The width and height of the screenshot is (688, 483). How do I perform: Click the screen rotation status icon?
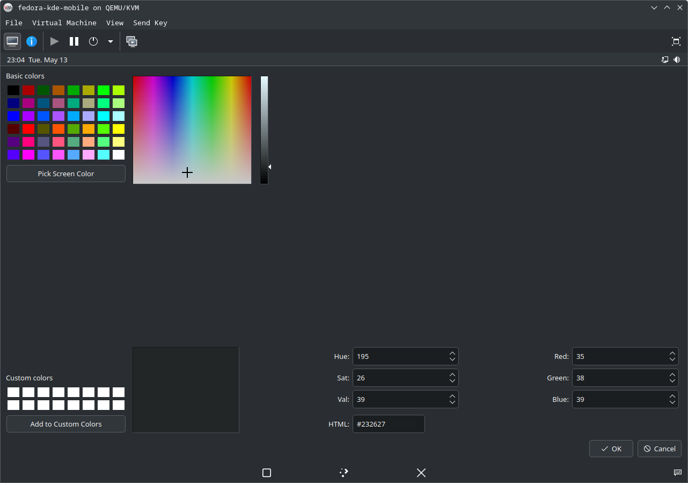tap(665, 60)
